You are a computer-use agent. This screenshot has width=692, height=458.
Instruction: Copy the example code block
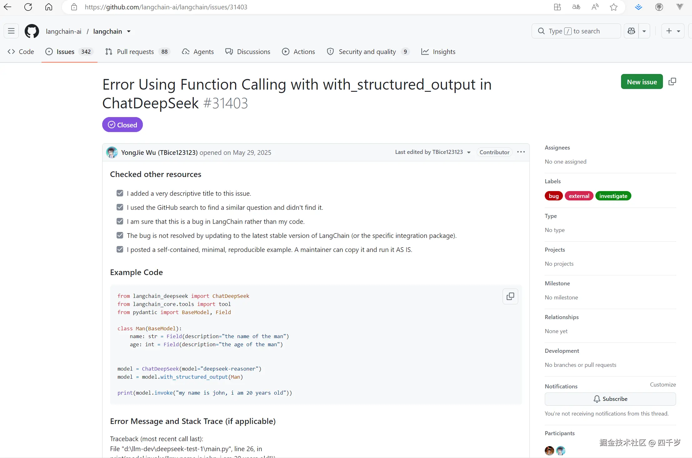pos(510,296)
